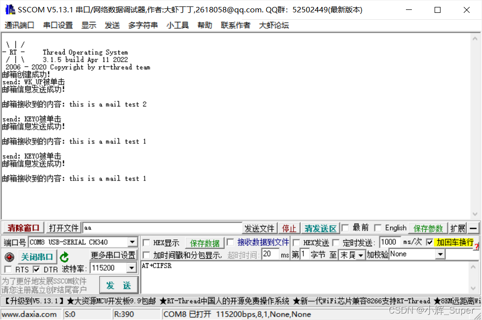This screenshot has width=482, height=320.
Task: Toggle the HEX显示 checkbox
Action: click(x=147, y=243)
